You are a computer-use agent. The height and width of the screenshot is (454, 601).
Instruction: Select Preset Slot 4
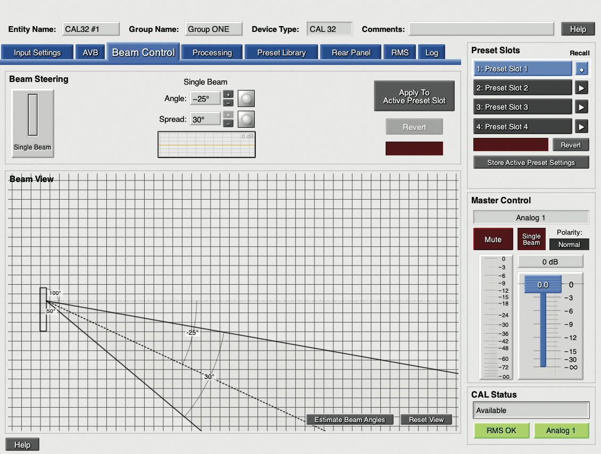point(523,127)
